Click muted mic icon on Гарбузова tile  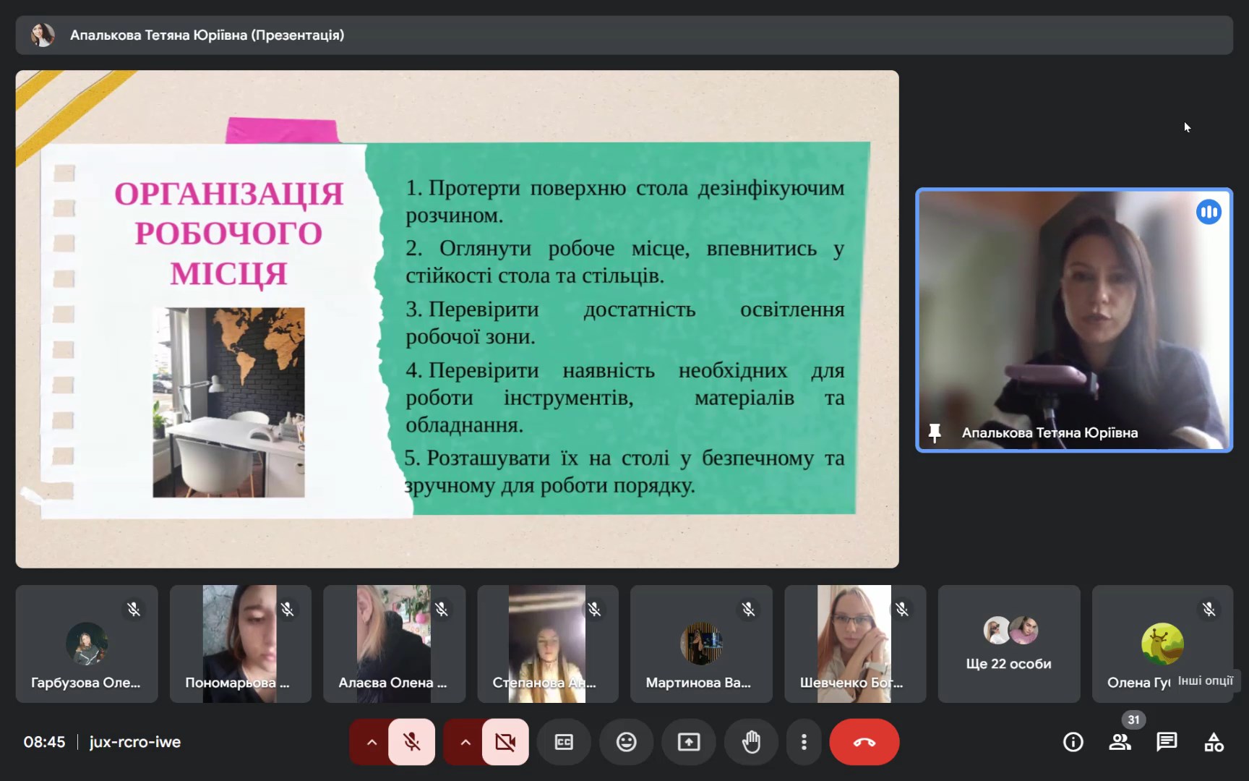134,610
